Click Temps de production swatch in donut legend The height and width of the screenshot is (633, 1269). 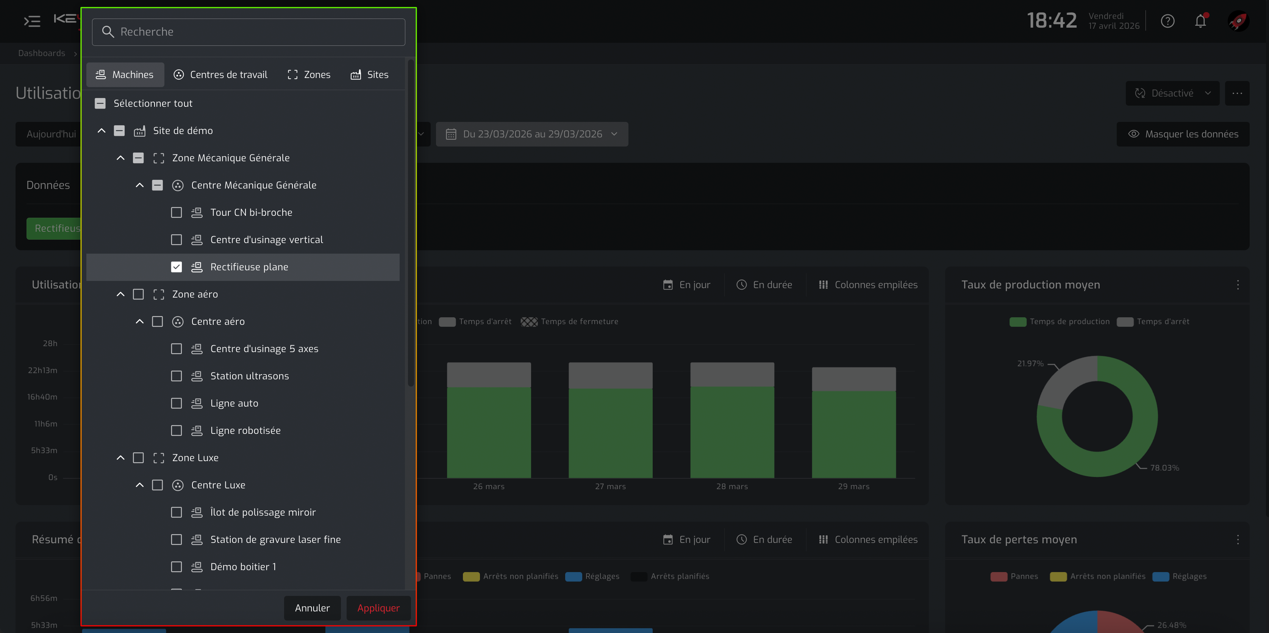(x=1018, y=322)
